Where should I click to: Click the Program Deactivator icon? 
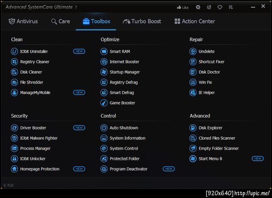point(104,169)
